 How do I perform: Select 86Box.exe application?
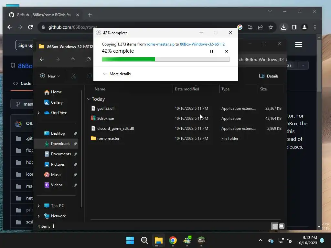click(x=105, y=118)
